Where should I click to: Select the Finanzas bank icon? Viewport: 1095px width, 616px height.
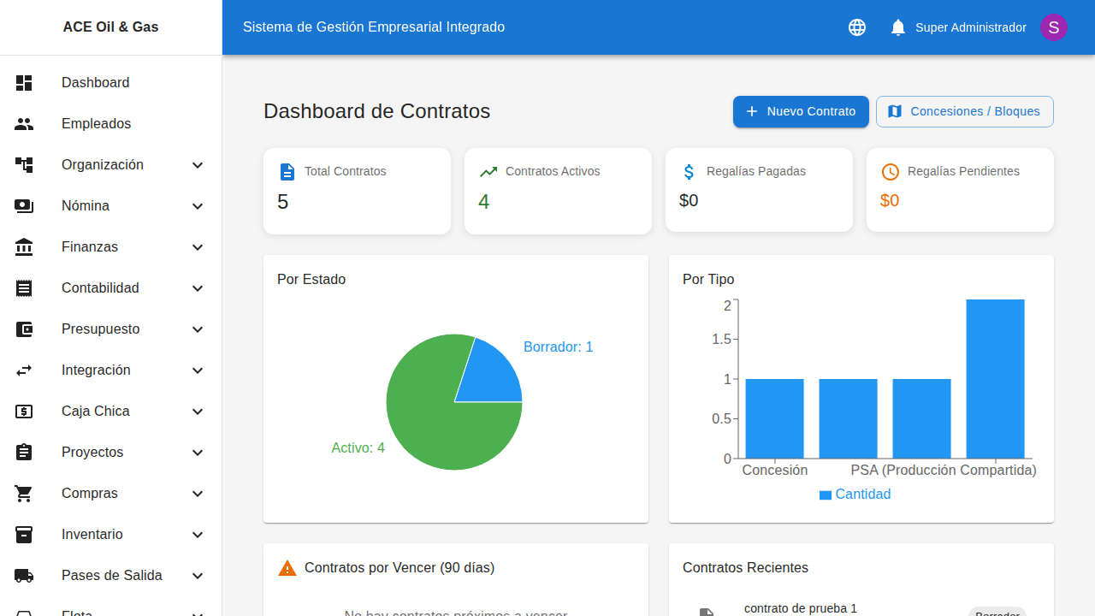coord(24,246)
